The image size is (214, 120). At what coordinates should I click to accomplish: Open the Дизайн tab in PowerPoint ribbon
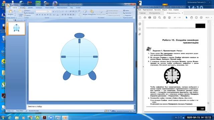30,8
